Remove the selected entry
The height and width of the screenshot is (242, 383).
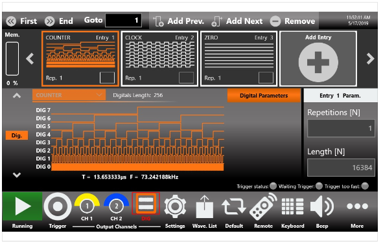(x=292, y=21)
